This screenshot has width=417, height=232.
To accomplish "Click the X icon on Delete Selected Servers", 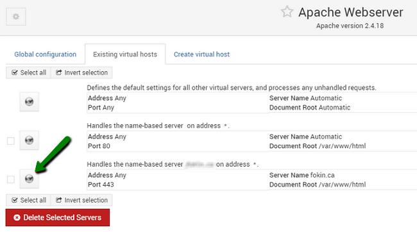I will 17,218.
